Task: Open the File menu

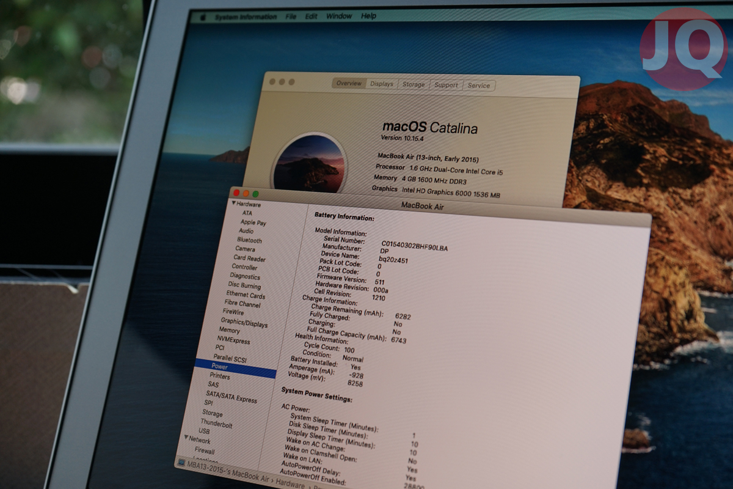Action: pos(291,17)
